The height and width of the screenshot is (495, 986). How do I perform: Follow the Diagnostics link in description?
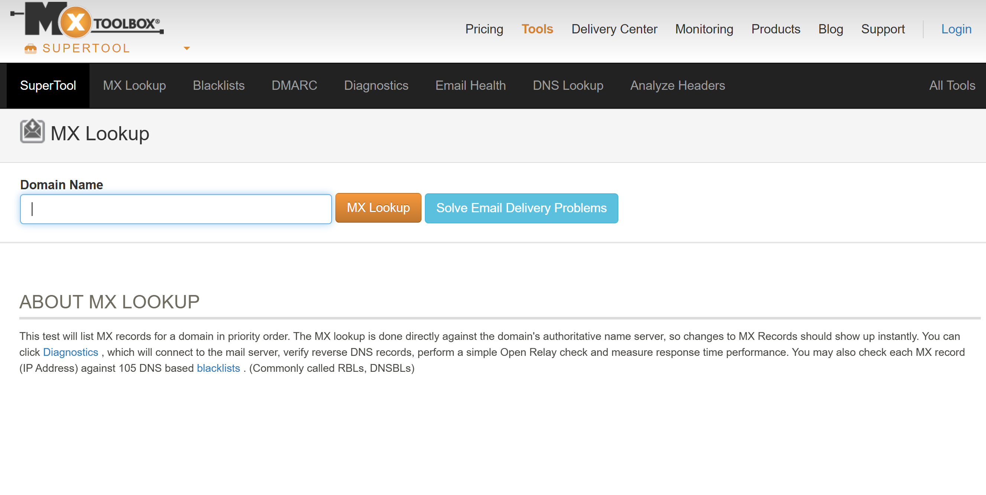coord(71,352)
